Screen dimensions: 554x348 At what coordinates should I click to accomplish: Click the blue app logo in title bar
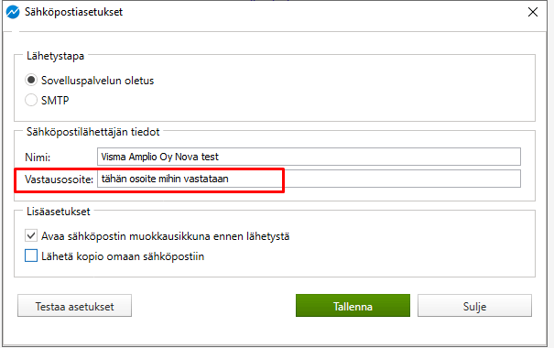point(13,13)
